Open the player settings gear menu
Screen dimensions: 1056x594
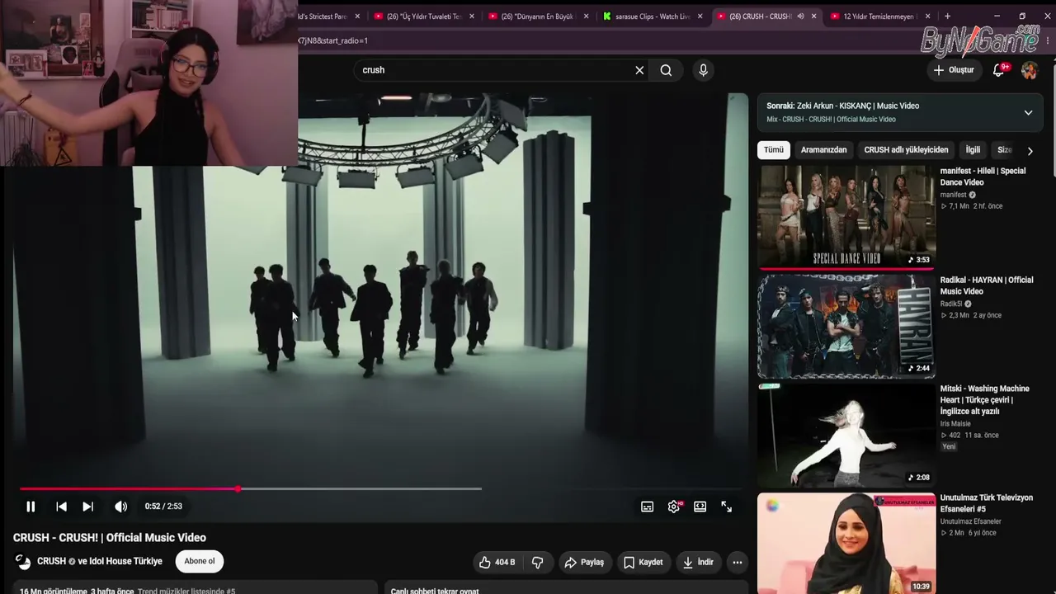coord(674,507)
